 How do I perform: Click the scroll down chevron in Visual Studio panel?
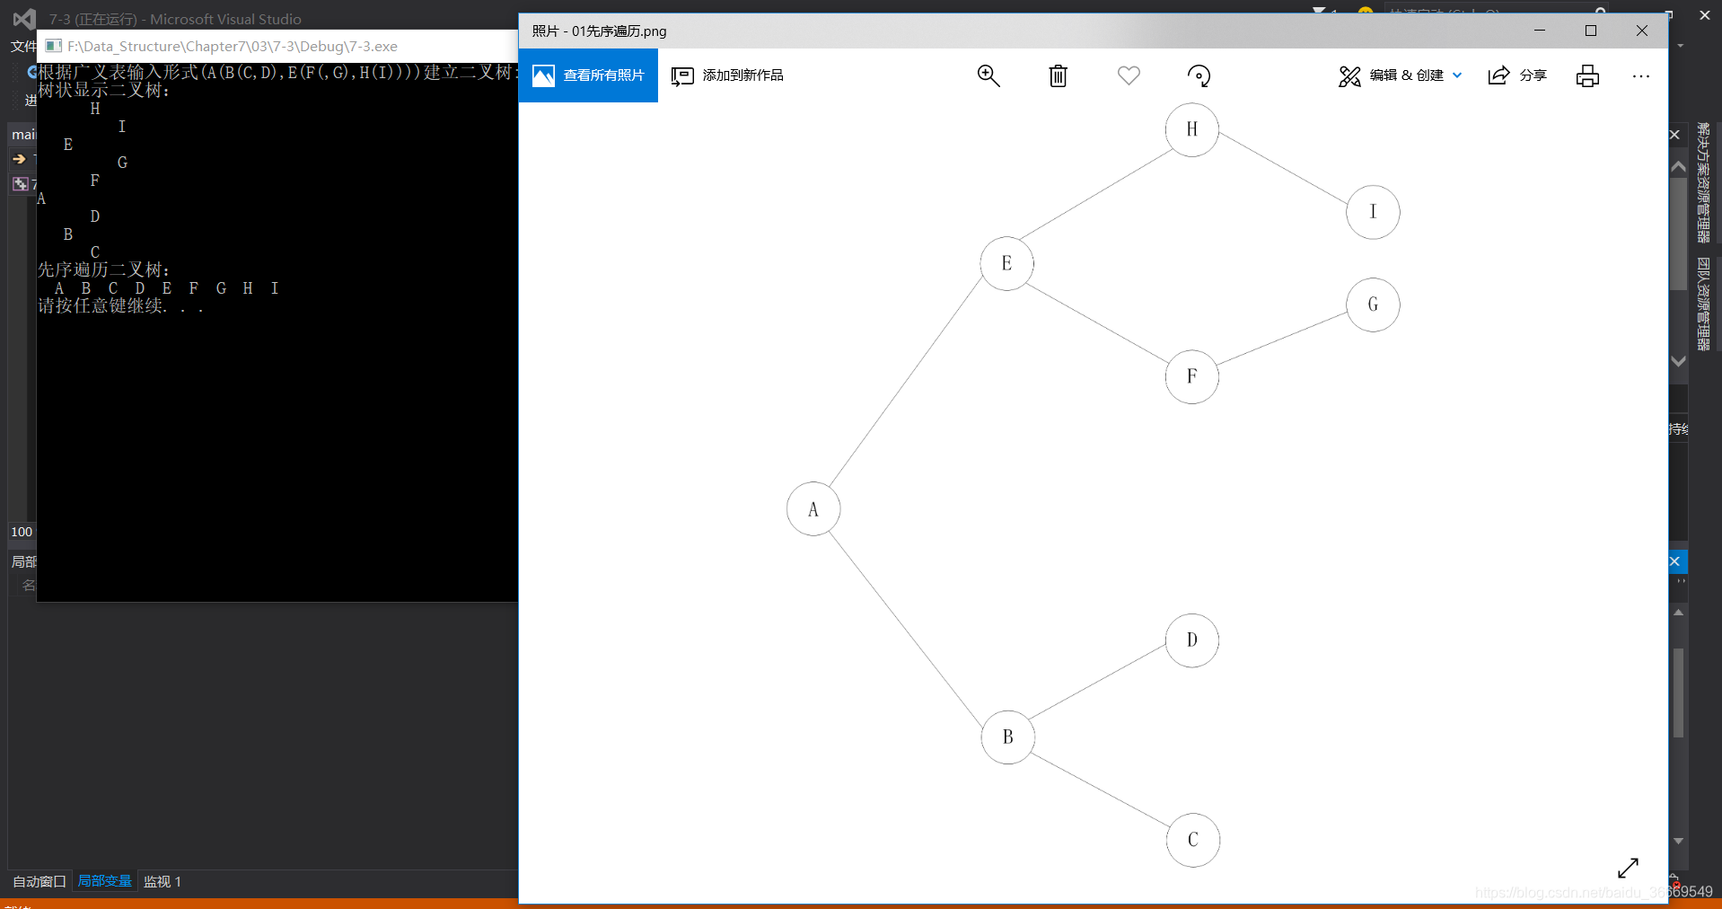[1678, 361]
